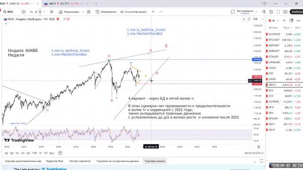Click the add symbol to compare icon
The width and height of the screenshot is (303, 170).
(x=24, y=12)
